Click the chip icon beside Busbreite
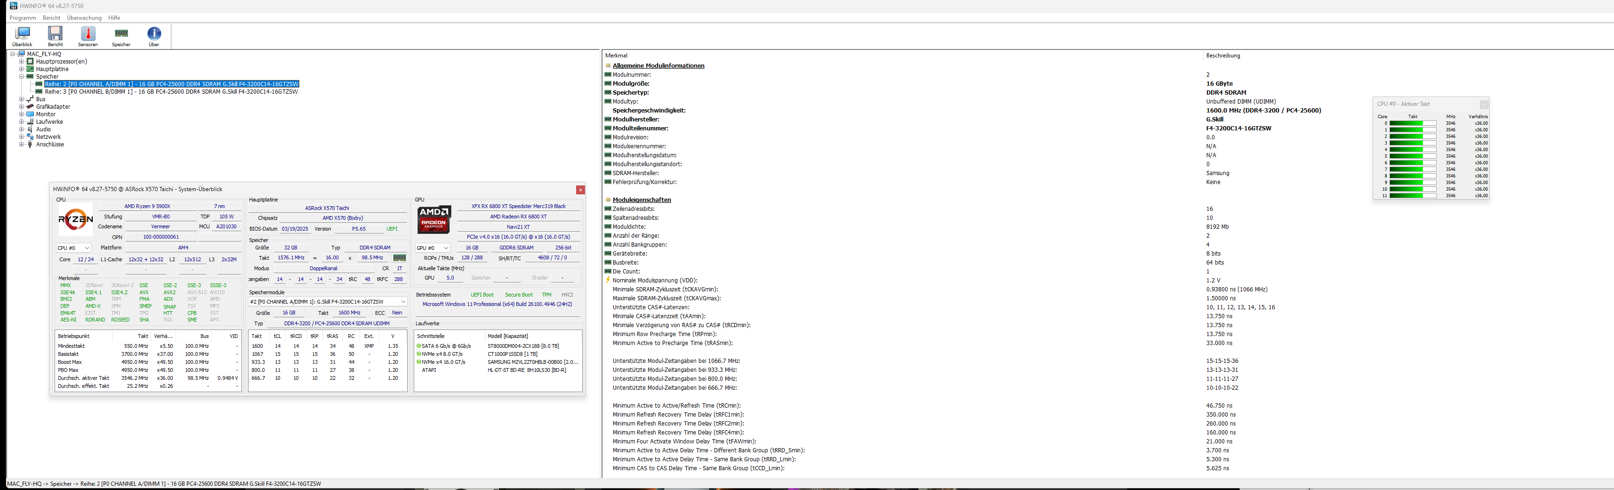The width and height of the screenshot is (1614, 490). [608, 263]
